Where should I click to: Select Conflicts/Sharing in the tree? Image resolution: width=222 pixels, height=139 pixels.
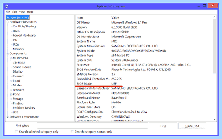[x=24, y=26]
